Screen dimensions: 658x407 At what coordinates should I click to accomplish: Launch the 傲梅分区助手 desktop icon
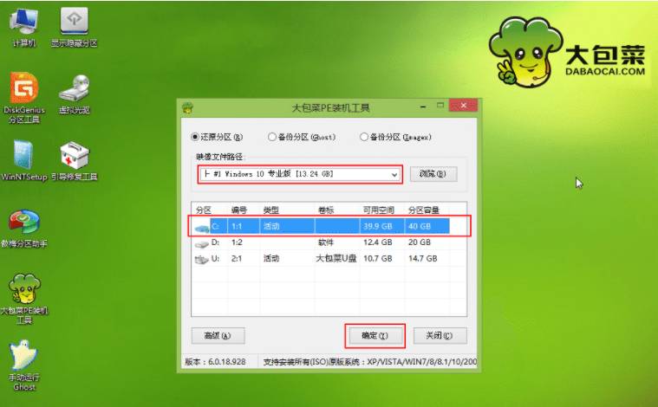(23, 223)
